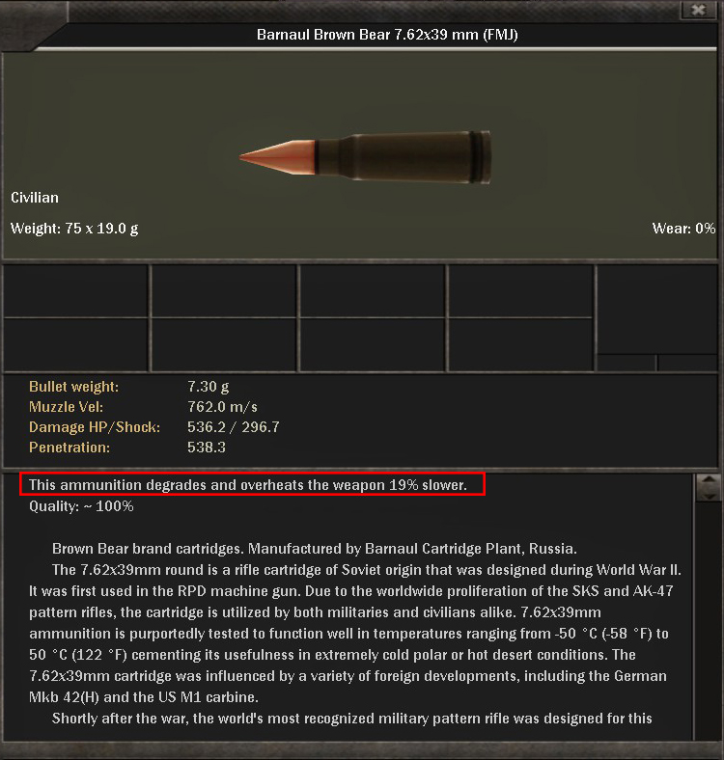Select the fourth empty top-row slot

pyautogui.click(x=520, y=291)
